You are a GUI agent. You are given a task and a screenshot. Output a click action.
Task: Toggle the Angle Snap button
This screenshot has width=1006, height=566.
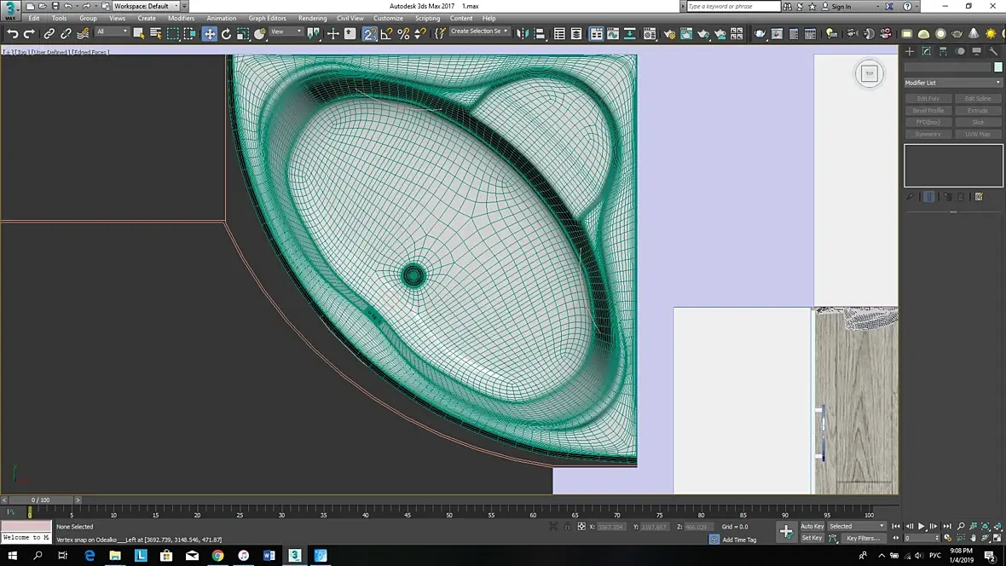point(386,34)
